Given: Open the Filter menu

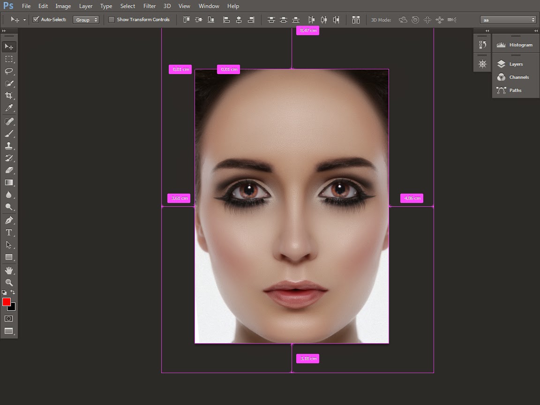Looking at the screenshot, I should pos(150,6).
